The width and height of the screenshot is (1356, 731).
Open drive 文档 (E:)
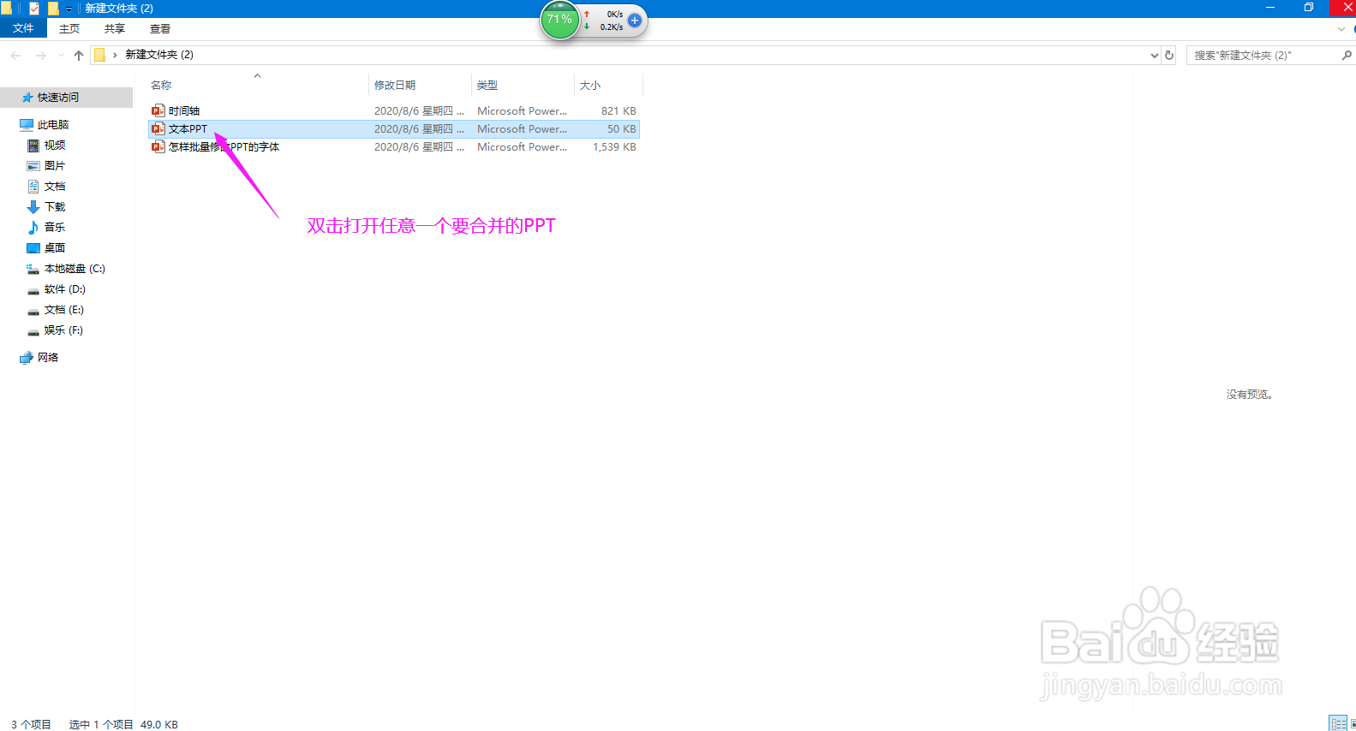(64, 310)
